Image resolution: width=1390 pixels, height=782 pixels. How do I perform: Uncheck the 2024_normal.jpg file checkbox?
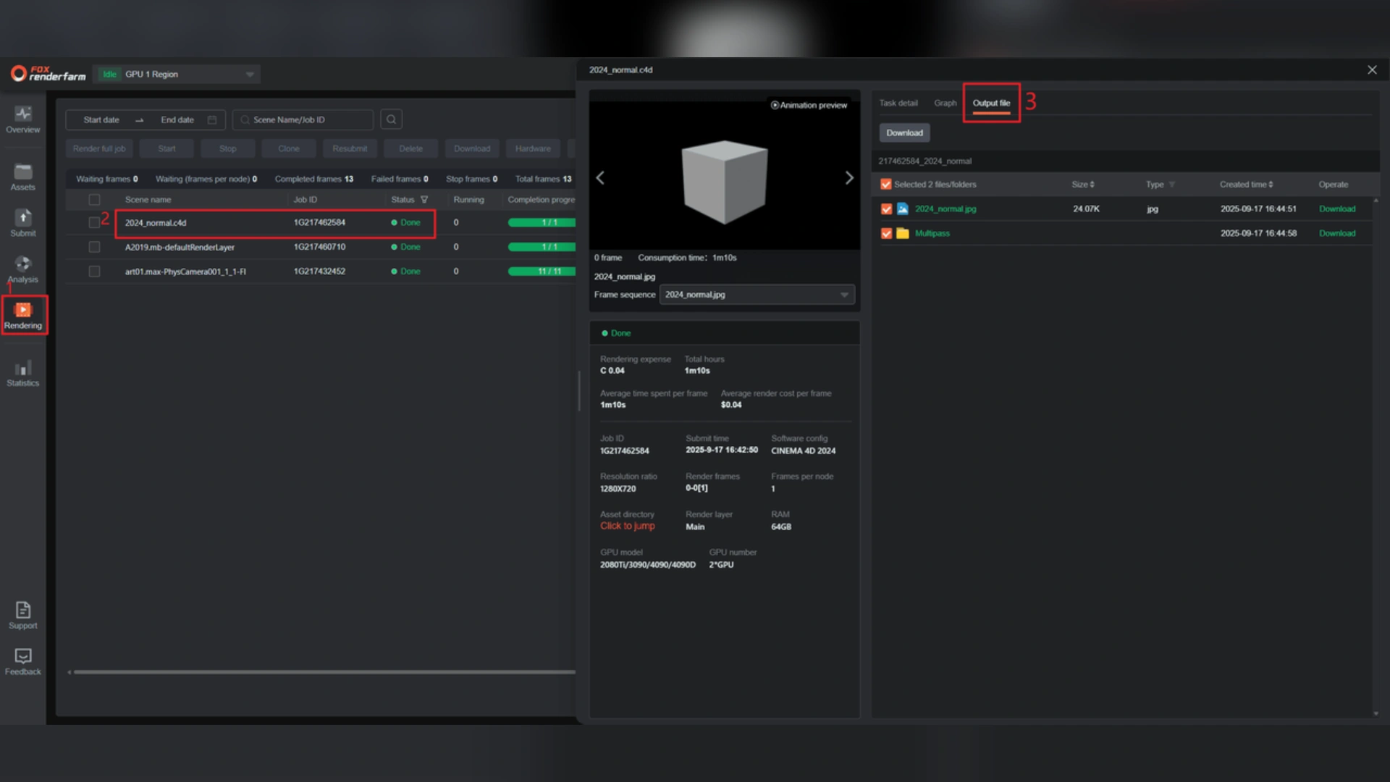click(886, 209)
